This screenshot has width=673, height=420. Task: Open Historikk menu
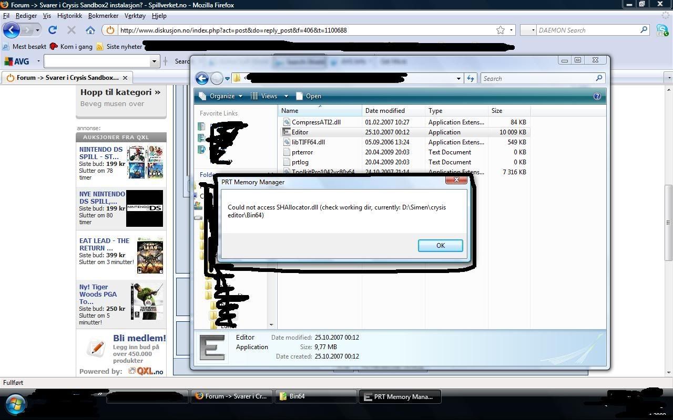pos(69,16)
